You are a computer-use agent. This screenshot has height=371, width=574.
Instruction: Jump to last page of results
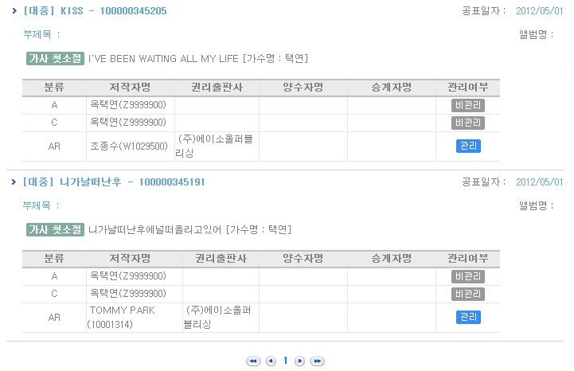click(x=317, y=361)
